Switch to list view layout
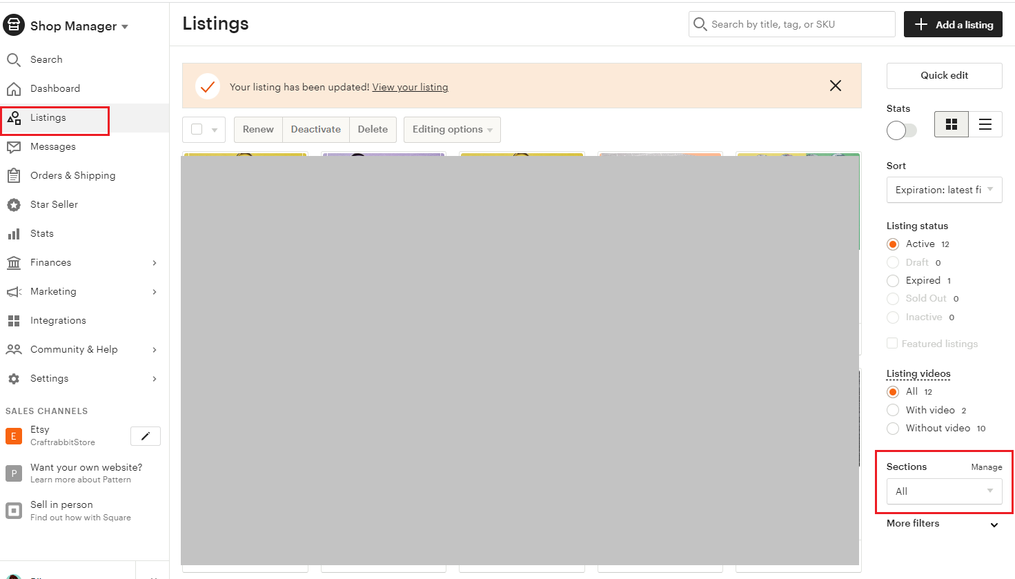Screen dimensions: 1015x579 [x=985, y=124]
